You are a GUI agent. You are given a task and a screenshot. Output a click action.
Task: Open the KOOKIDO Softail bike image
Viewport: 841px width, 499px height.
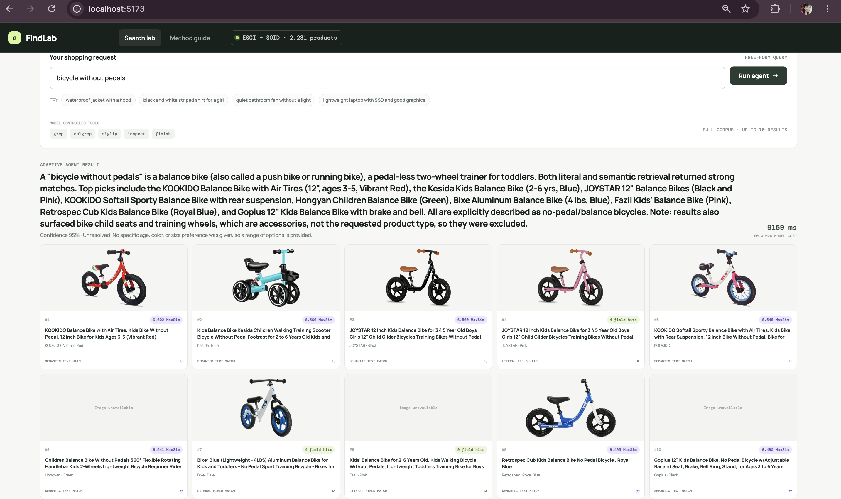723,278
